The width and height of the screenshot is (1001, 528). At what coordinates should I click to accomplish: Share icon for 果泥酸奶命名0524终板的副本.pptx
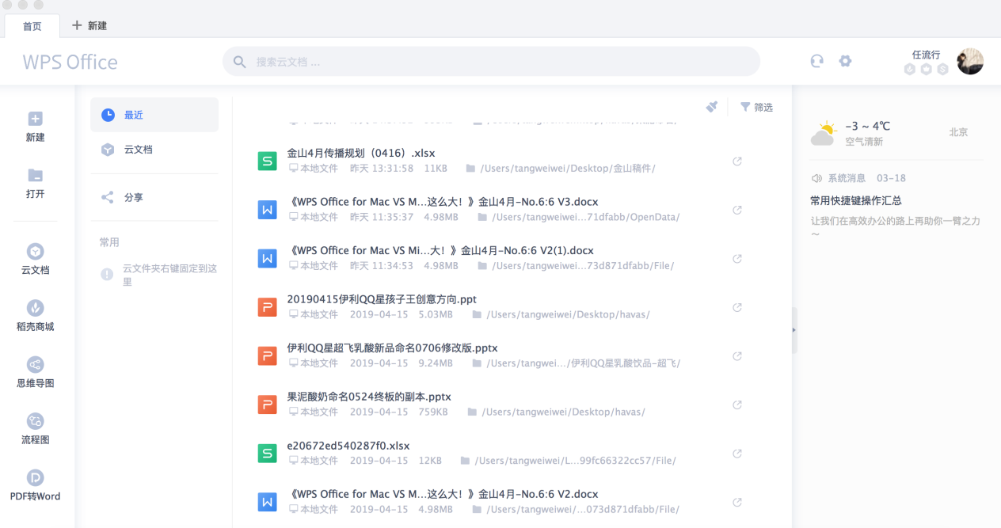click(x=737, y=405)
